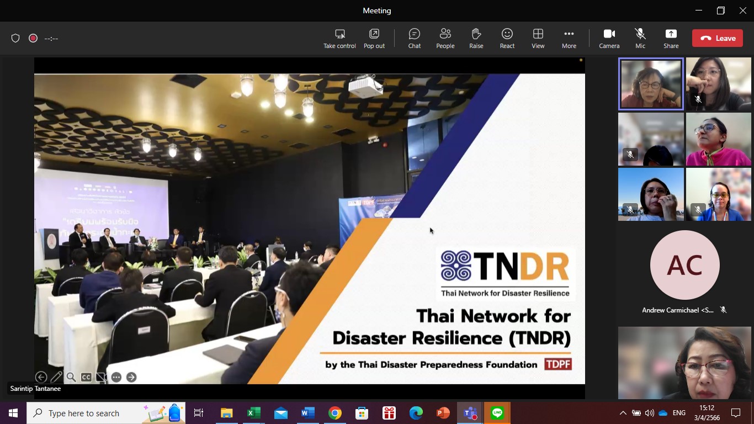This screenshot has width=754, height=424.
Task: Click the red recording indicator
Action: click(x=33, y=38)
